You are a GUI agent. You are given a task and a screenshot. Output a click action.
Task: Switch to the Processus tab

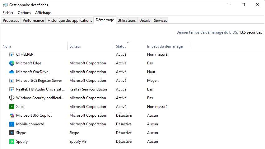pos(11,21)
